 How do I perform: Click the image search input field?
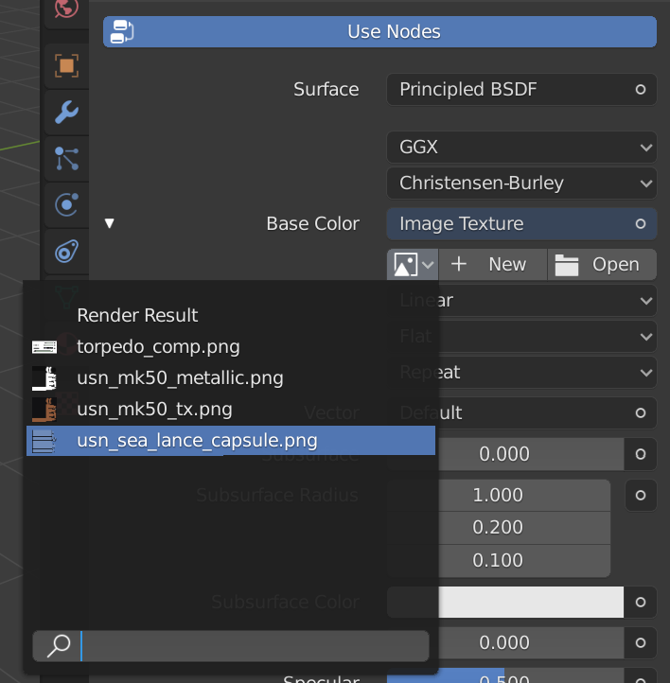(231, 646)
